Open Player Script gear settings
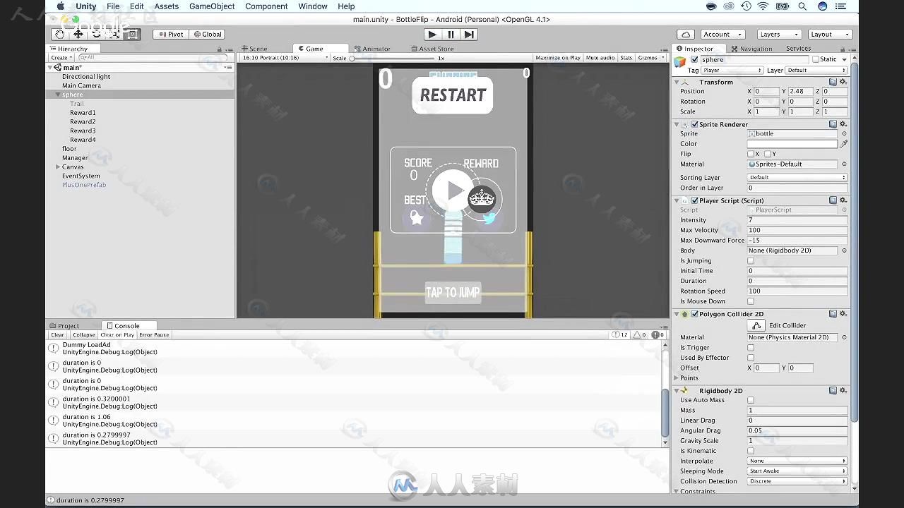Screen dimensions: 904x508 (x=843, y=200)
